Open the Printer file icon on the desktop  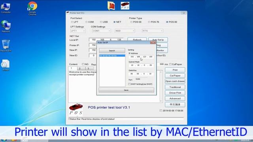(6, 65)
